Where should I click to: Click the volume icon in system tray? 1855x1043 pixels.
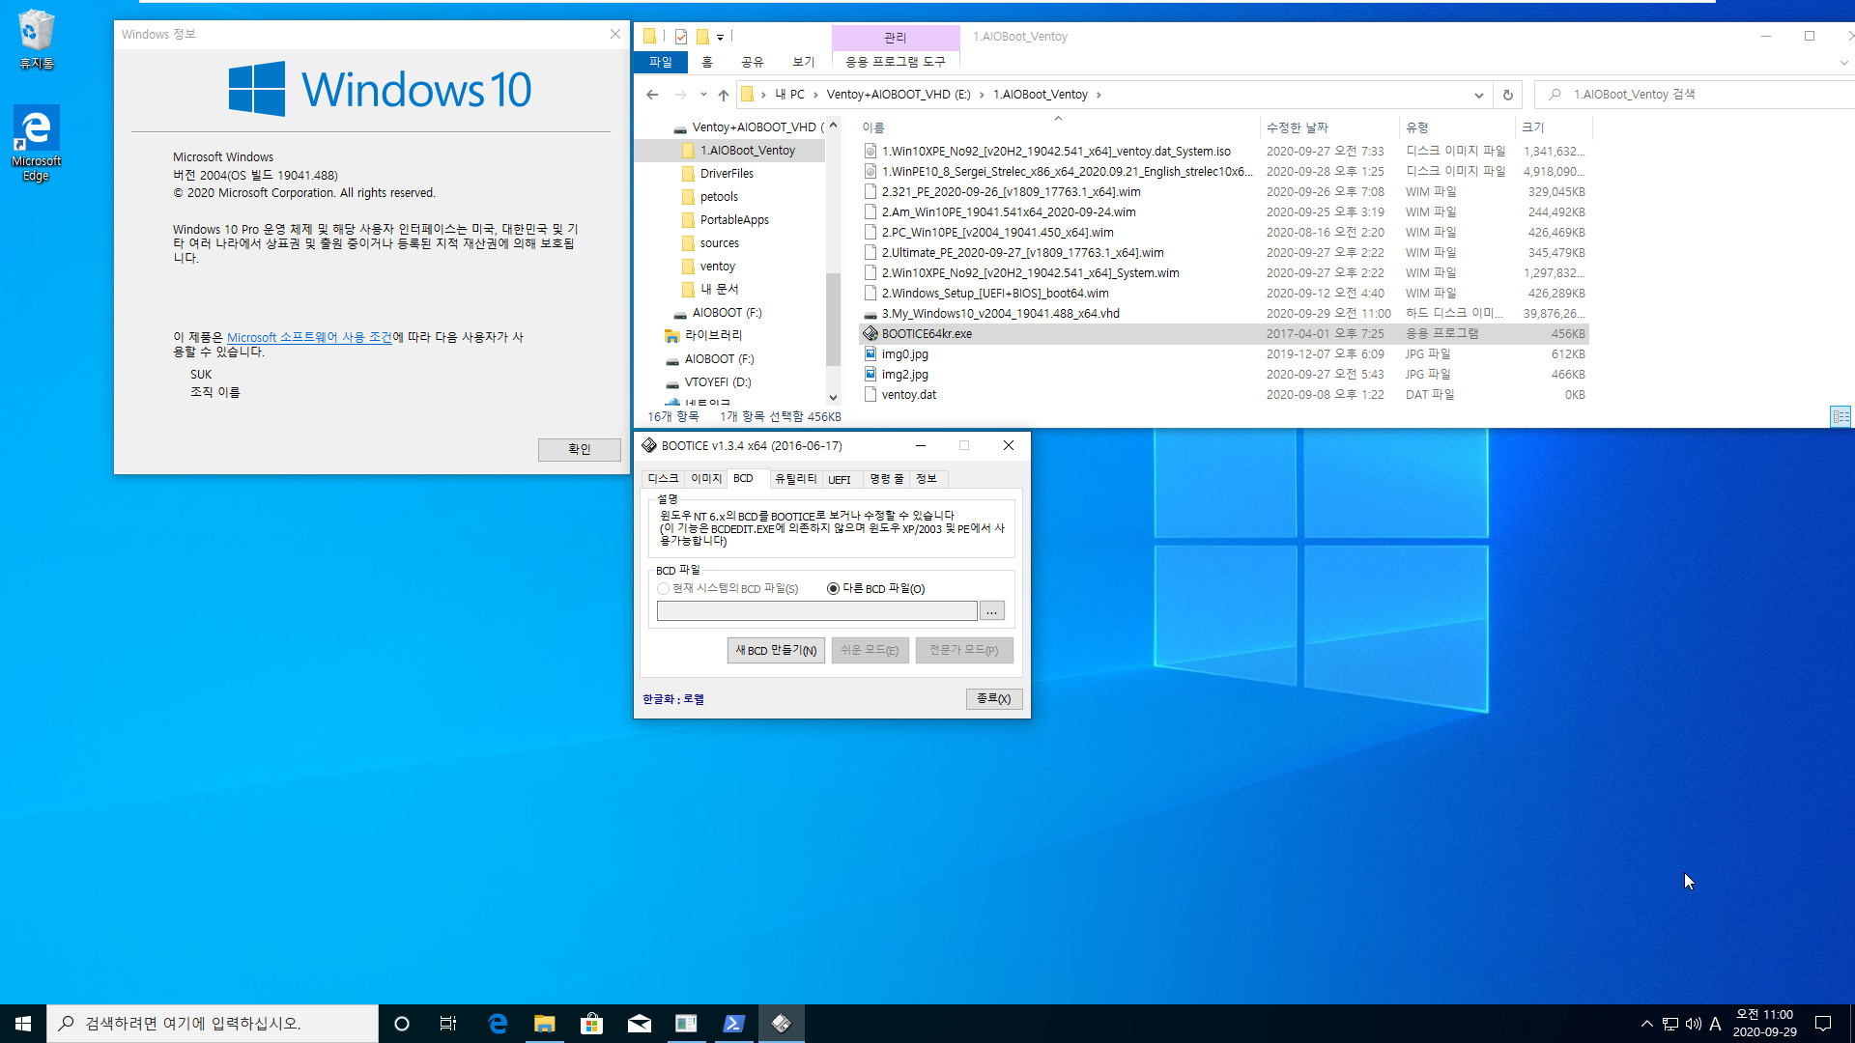click(x=1693, y=1024)
